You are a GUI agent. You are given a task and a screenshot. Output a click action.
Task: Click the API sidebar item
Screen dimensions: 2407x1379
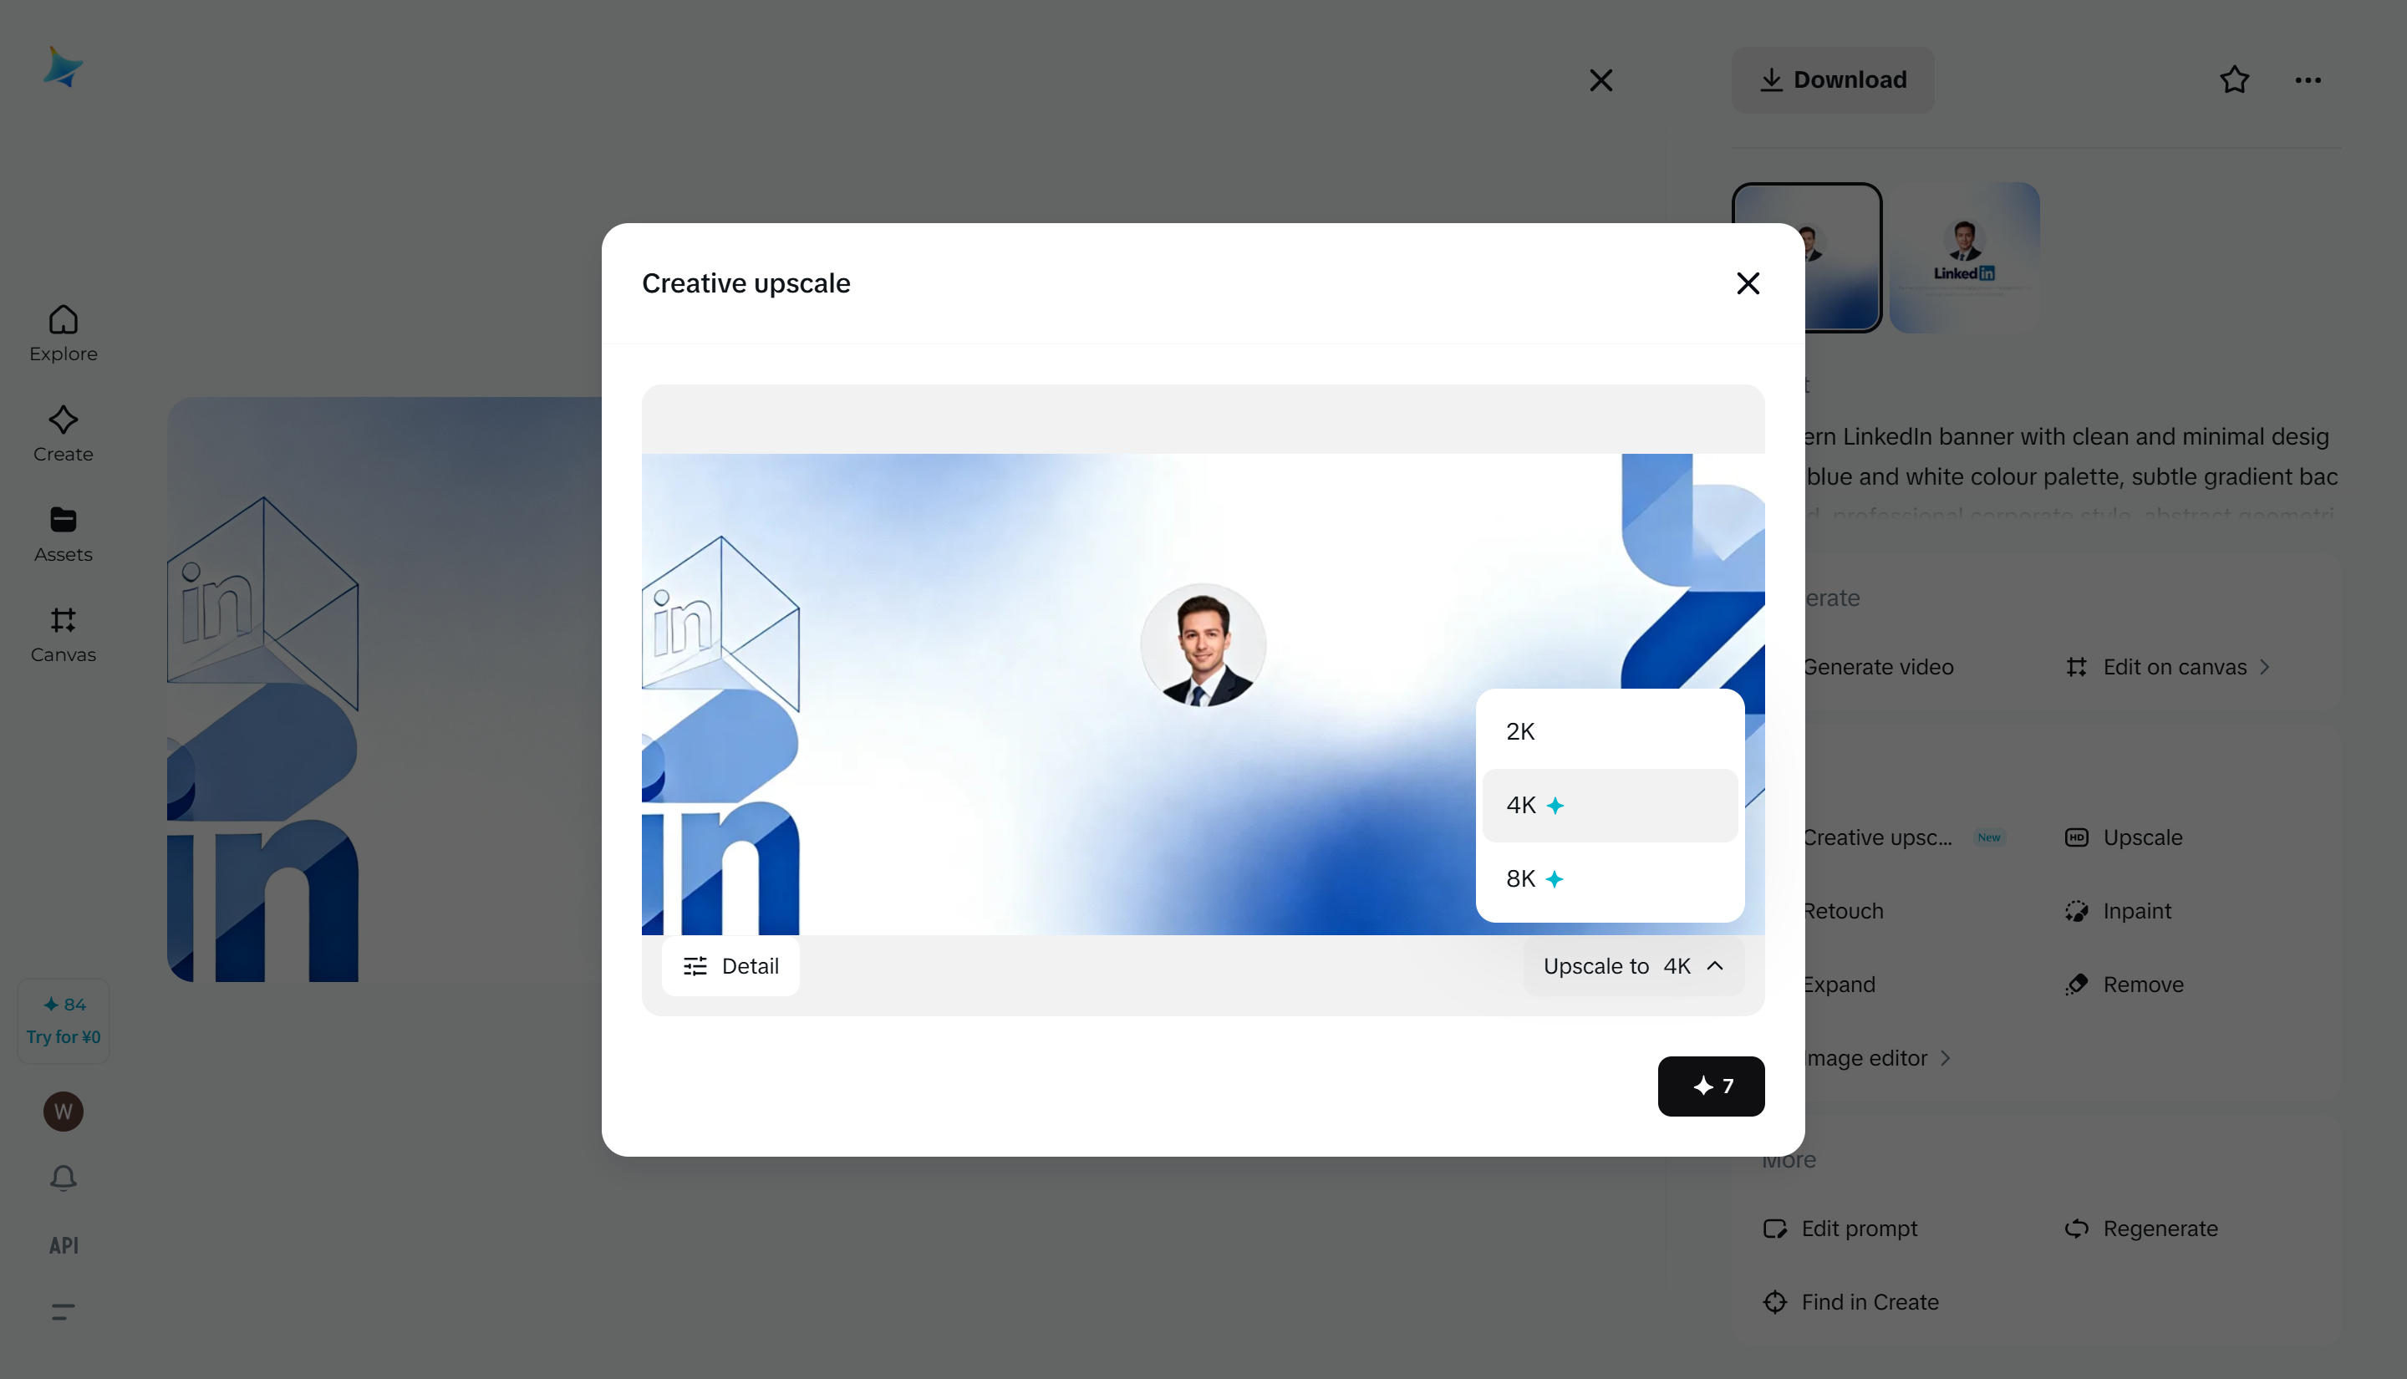coord(63,1244)
